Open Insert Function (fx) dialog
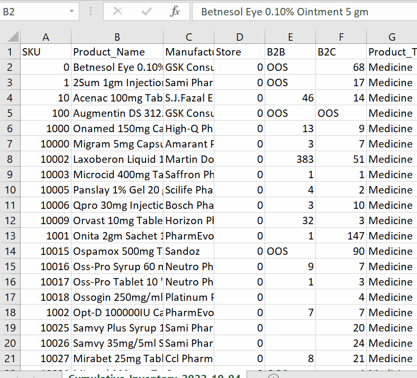This screenshot has width=417, height=378. click(175, 12)
